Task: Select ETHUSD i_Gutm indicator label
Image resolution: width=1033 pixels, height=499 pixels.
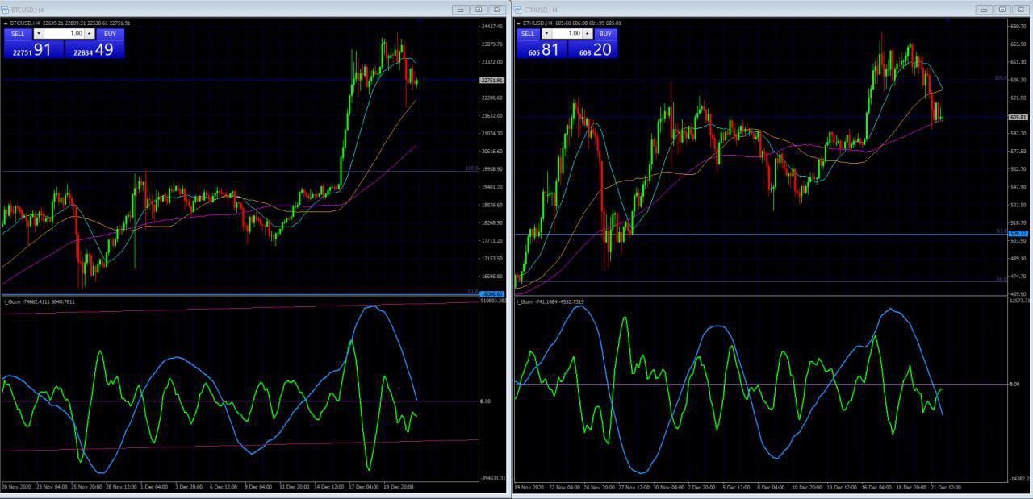Action: (550, 301)
